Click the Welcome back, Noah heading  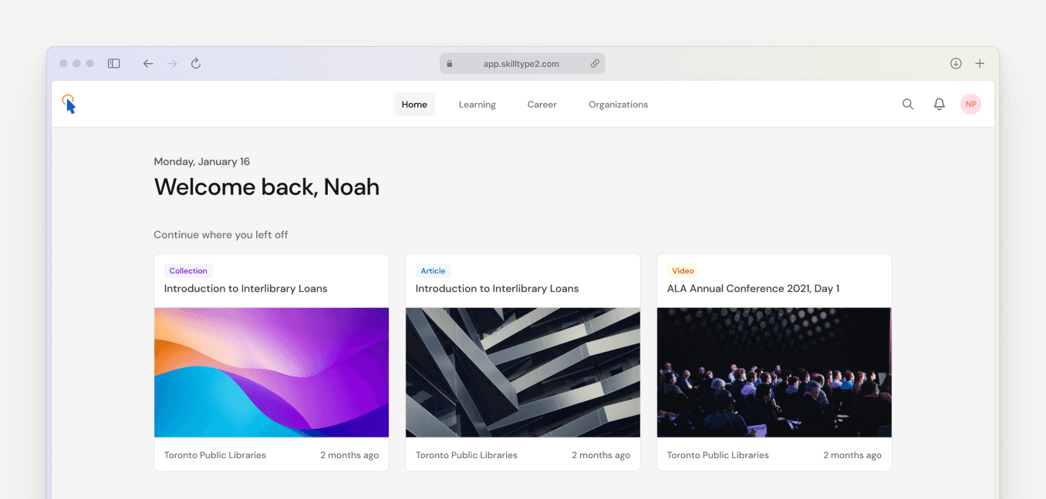[267, 187]
